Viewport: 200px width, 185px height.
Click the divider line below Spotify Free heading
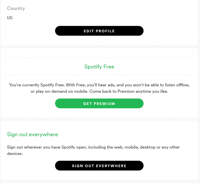pyautogui.click(x=99, y=75)
